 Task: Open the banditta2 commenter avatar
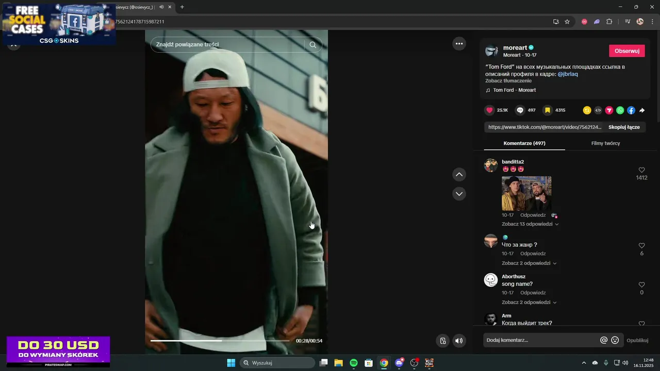click(491, 165)
